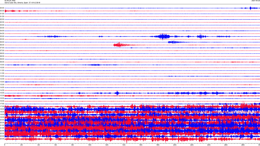Click the '23:30' time label
Screen dimensions: 260x146
click(x=2, y=139)
